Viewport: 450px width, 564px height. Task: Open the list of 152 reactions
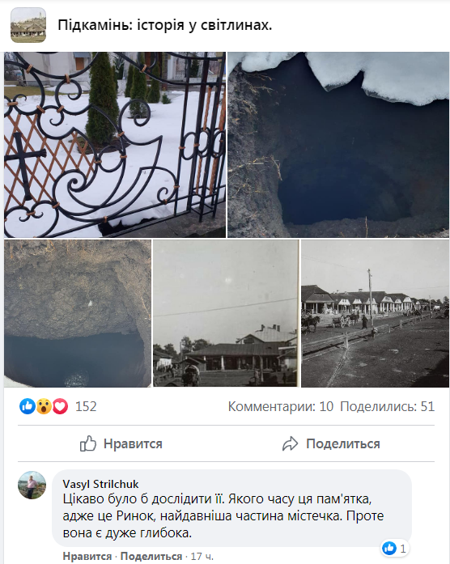[86, 406]
